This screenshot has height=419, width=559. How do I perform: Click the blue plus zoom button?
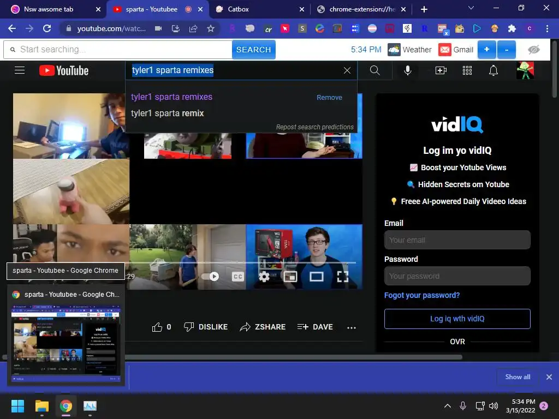[x=486, y=50]
